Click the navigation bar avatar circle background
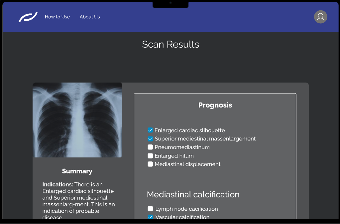This screenshot has width=340, height=224. pos(320,17)
